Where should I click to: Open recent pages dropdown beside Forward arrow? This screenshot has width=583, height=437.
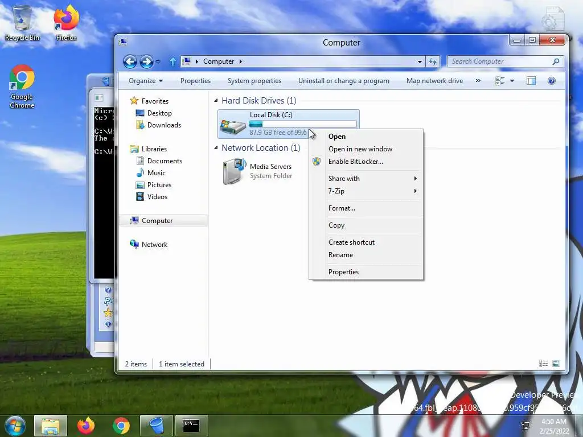coord(158,61)
